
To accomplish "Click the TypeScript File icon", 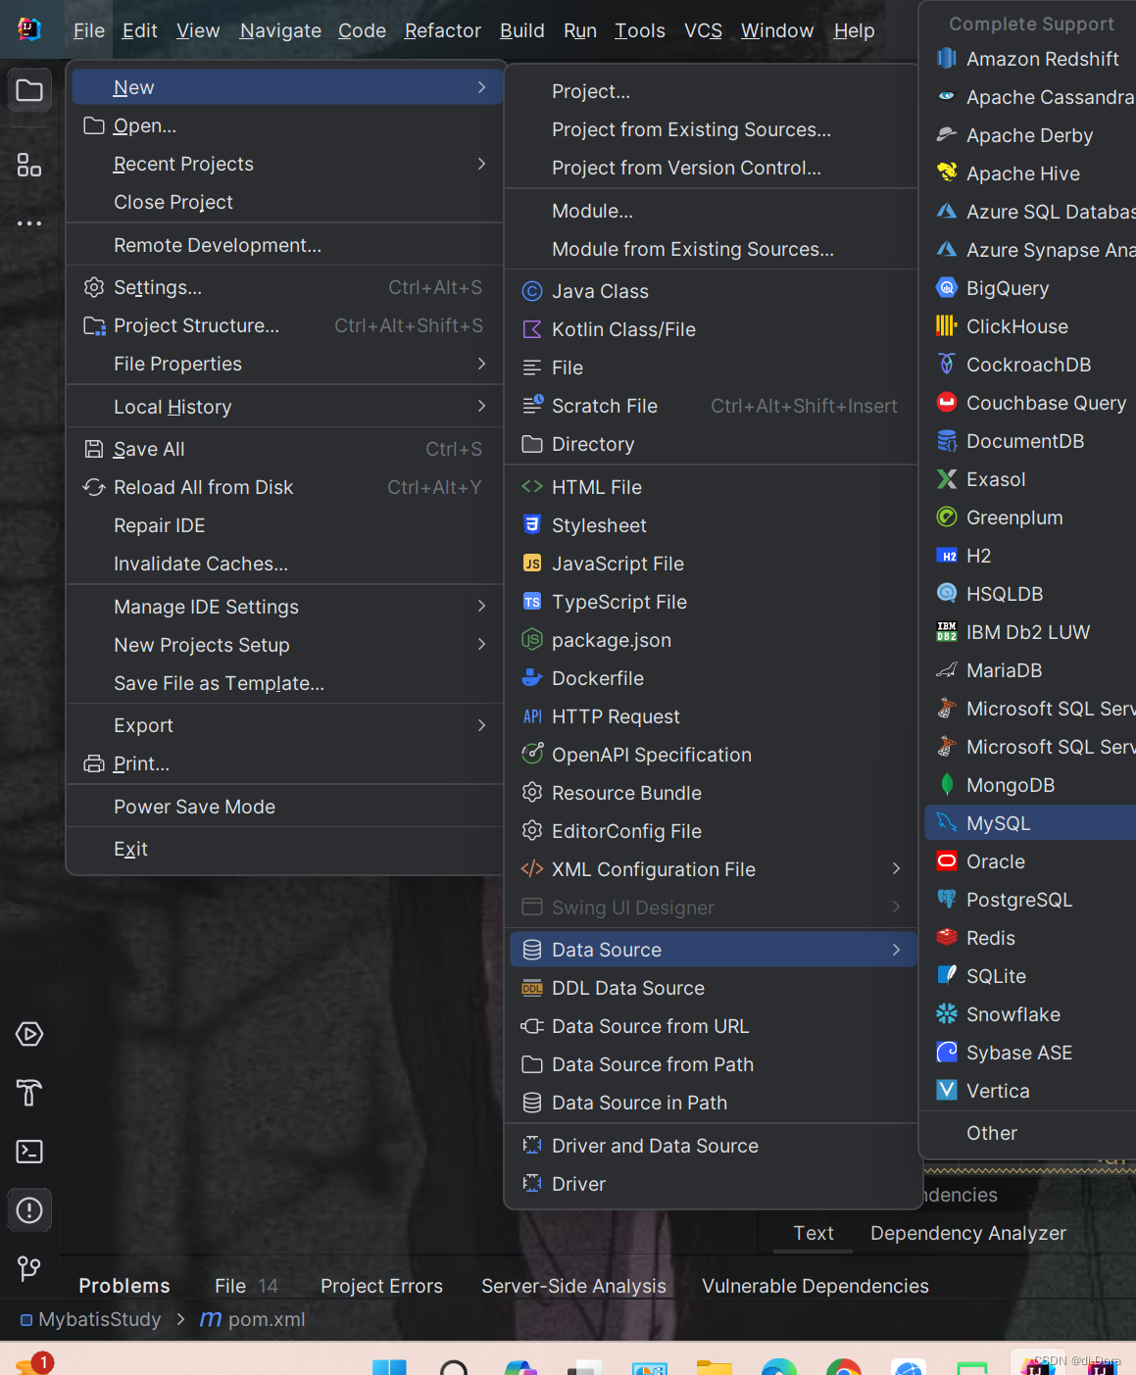I will click(x=532, y=602).
